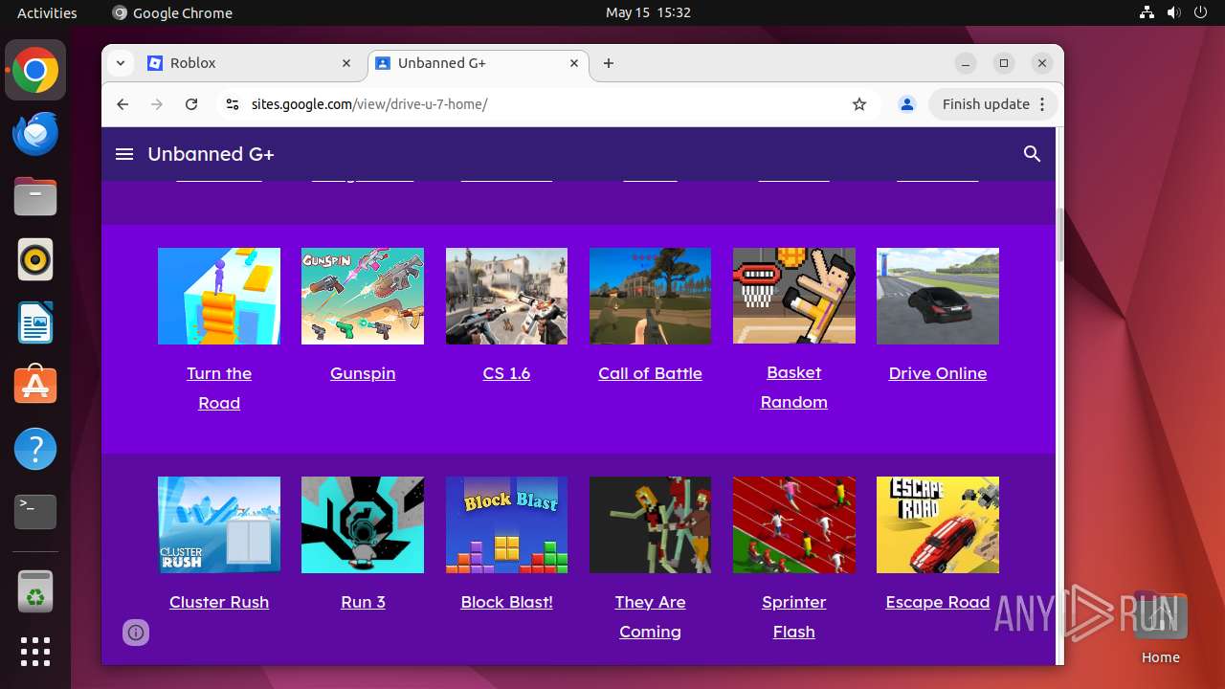1225x689 pixels.
Task: Open Sprinter Flash thumbnail
Action: pos(794,525)
